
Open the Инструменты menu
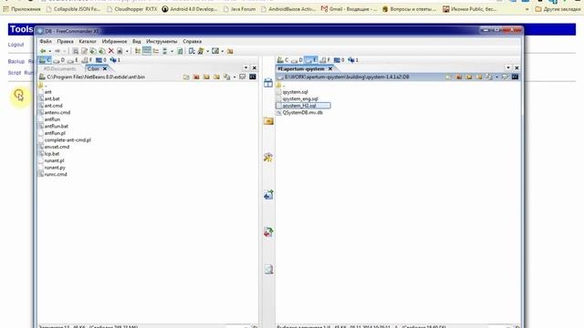[x=162, y=41]
